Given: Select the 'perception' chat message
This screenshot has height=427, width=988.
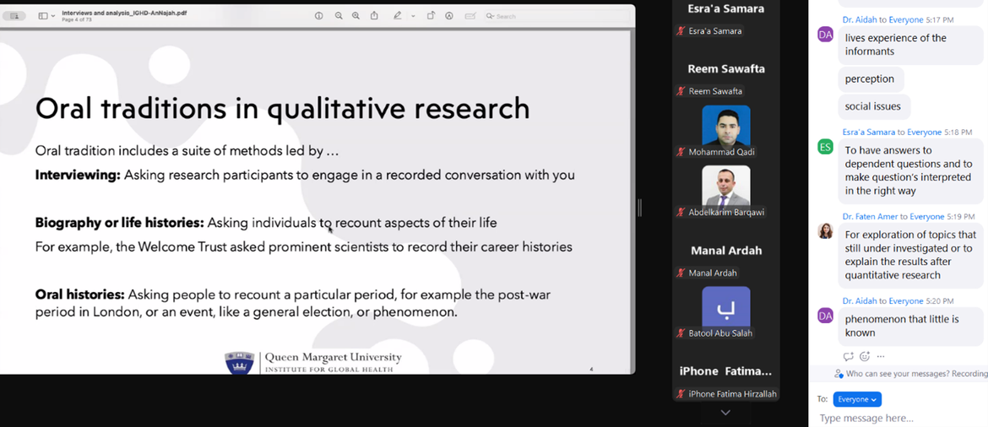Looking at the screenshot, I should pos(870,78).
